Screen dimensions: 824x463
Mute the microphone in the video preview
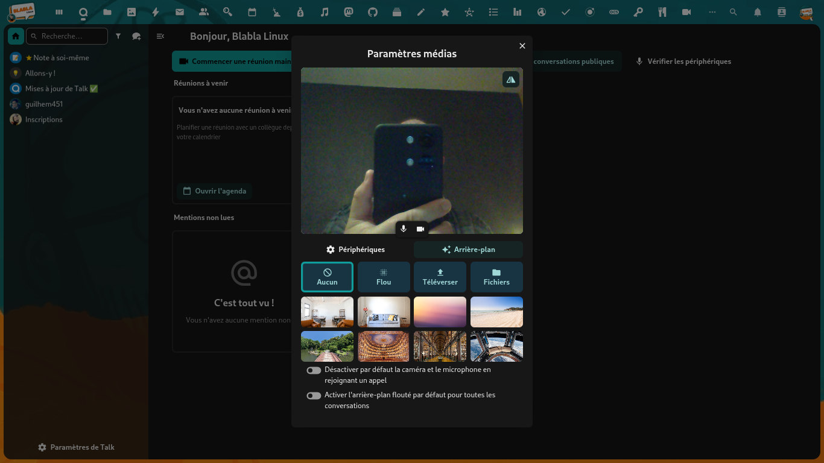coord(404,229)
